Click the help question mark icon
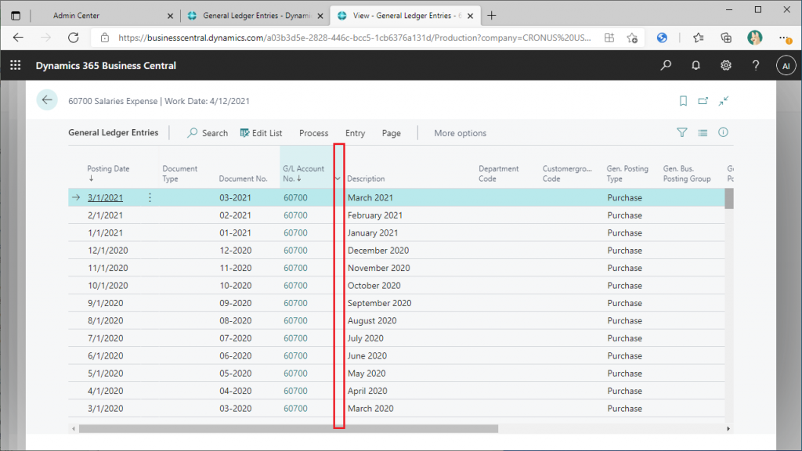The width and height of the screenshot is (802, 451). coord(756,66)
